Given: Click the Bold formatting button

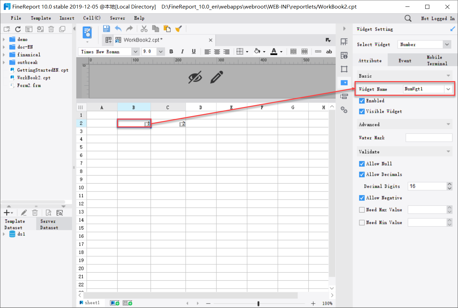Looking at the screenshot, I should coord(171,51).
